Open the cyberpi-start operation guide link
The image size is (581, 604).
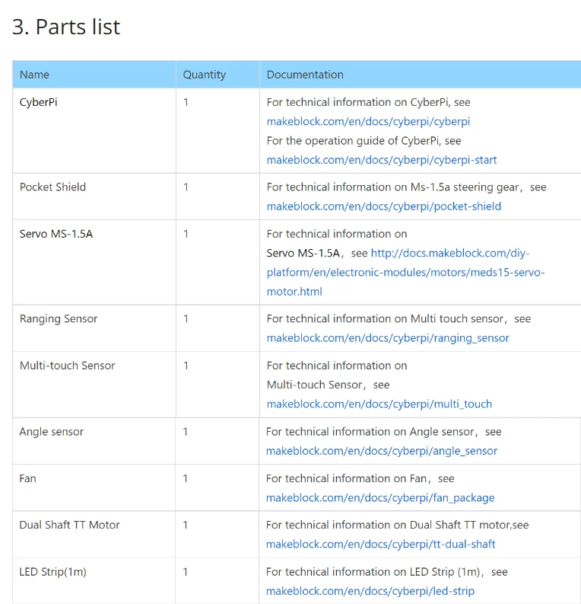click(382, 160)
